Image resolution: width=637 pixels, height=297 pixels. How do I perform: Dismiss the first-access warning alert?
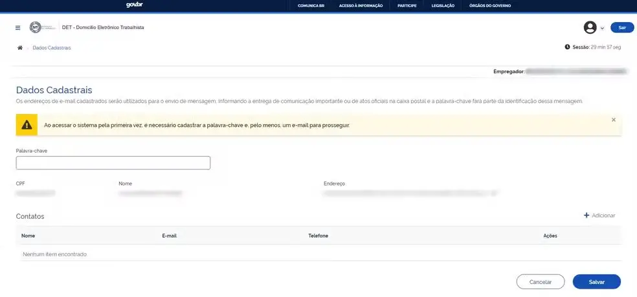pos(614,120)
